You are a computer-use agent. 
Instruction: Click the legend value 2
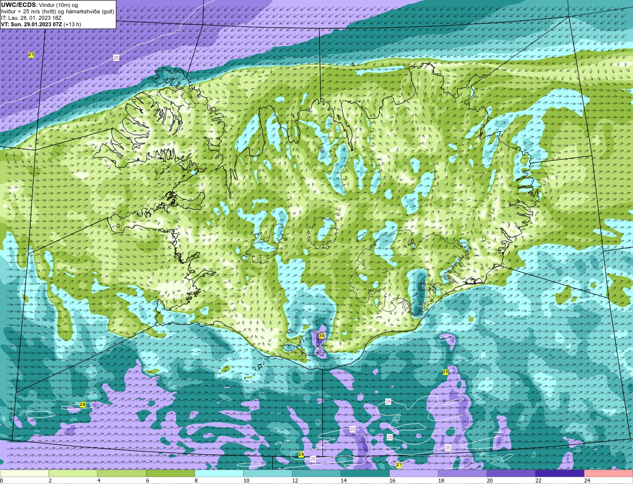[x=50, y=481]
